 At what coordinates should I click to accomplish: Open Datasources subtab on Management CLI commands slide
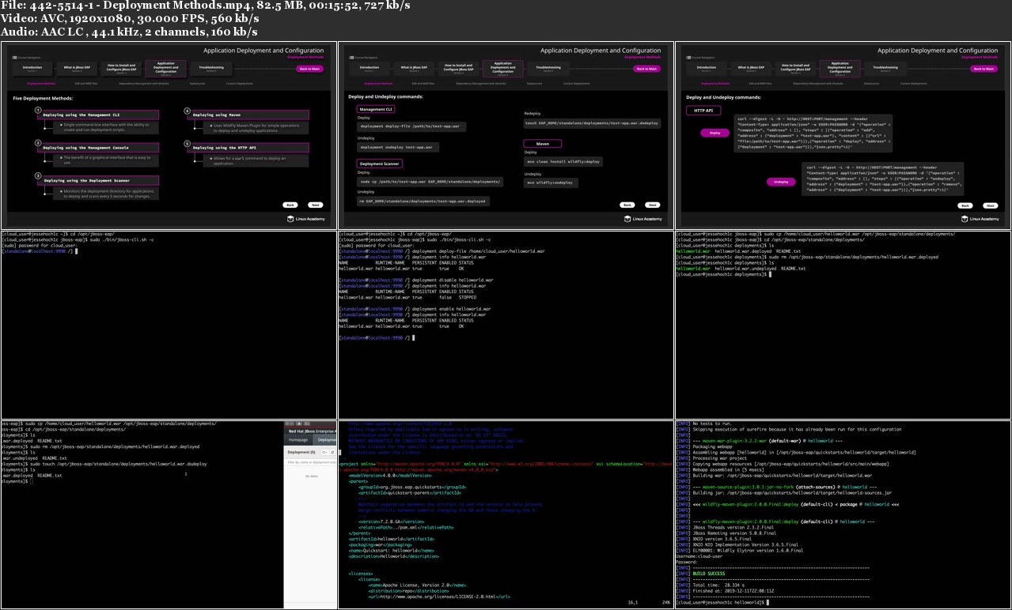pos(534,83)
